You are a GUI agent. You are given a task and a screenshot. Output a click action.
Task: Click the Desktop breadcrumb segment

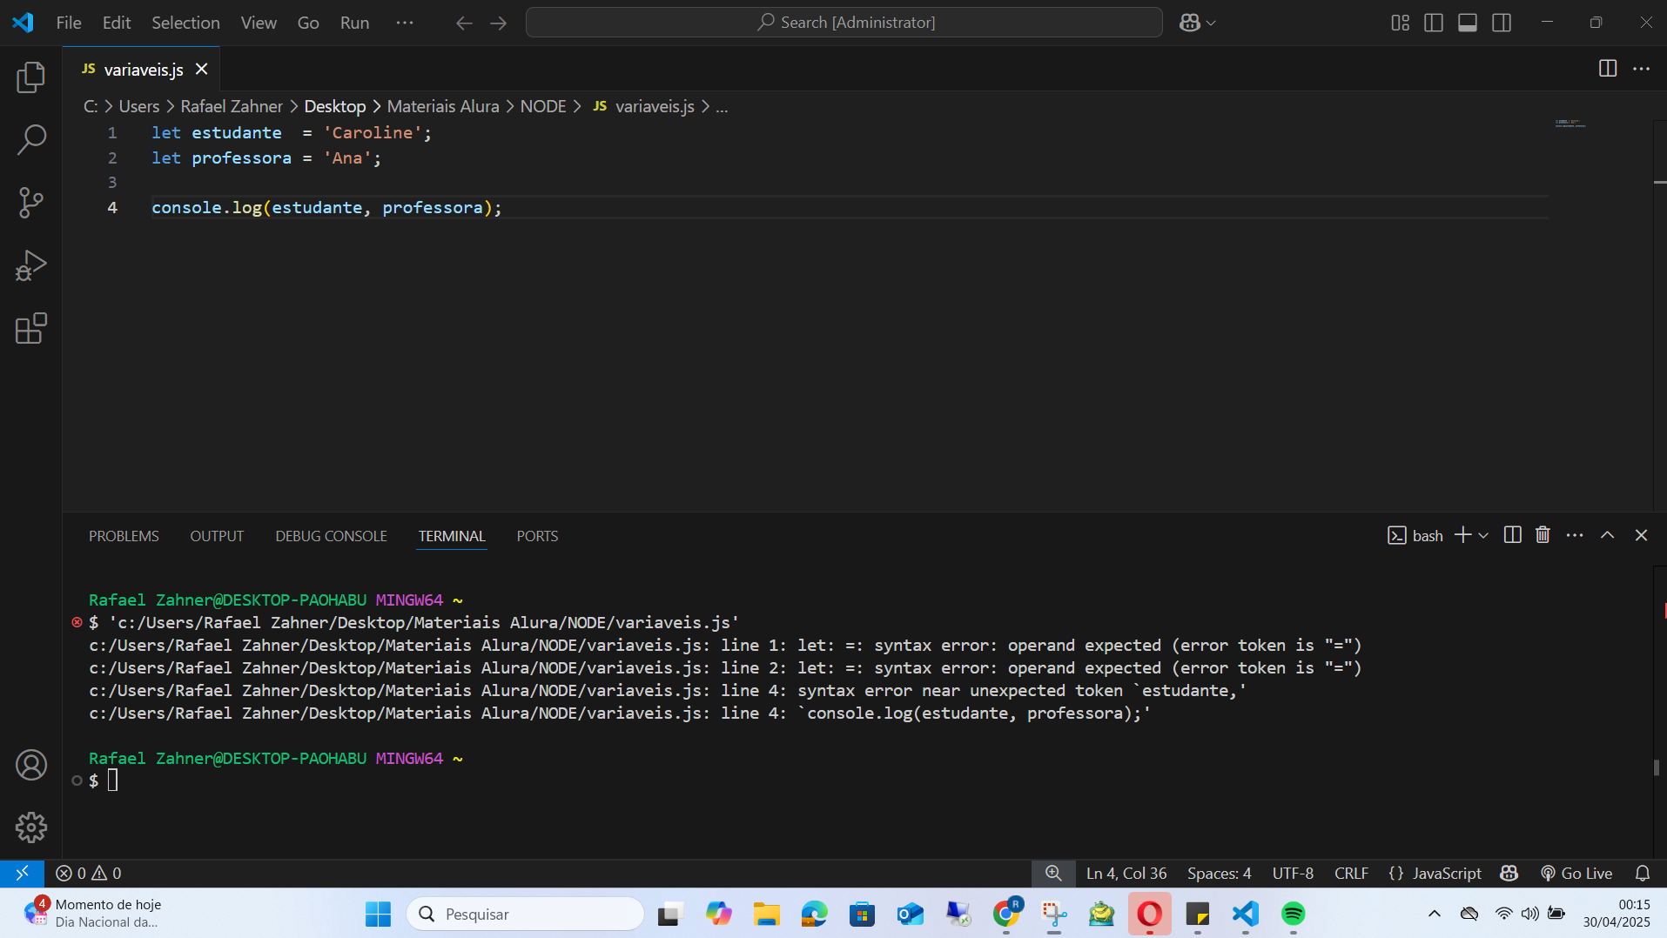335,106
